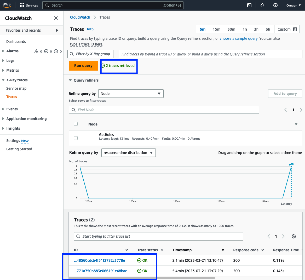Open the help question mark icon
305x280 pixels.
275,5
